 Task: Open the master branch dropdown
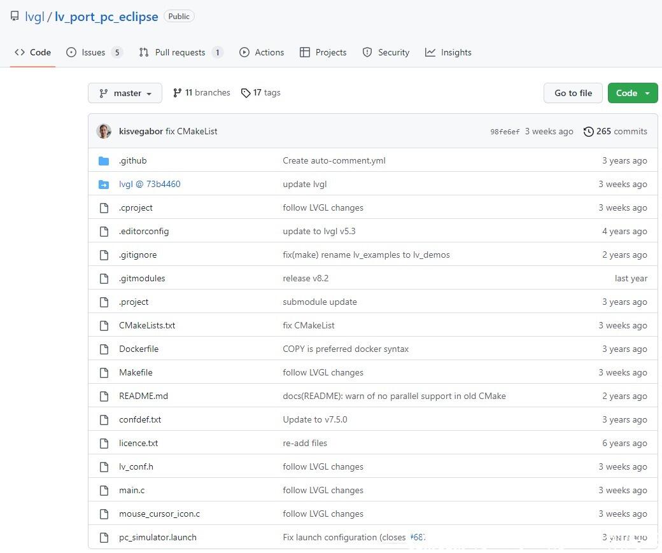125,93
